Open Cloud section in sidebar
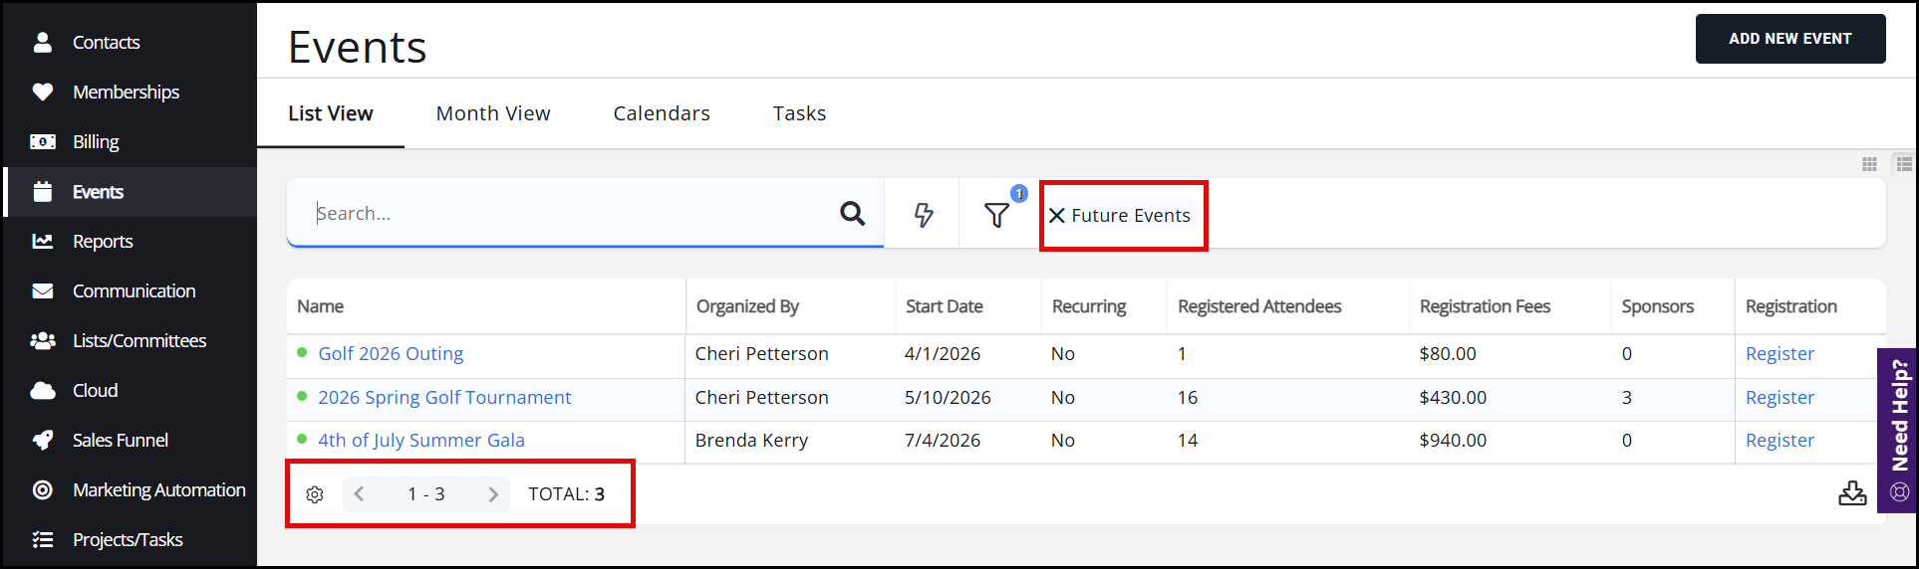The height and width of the screenshot is (569, 1919). click(x=95, y=391)
